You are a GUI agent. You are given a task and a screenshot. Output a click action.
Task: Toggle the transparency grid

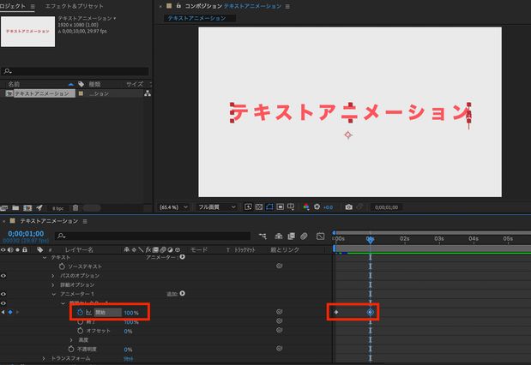(x=259, y=206)
